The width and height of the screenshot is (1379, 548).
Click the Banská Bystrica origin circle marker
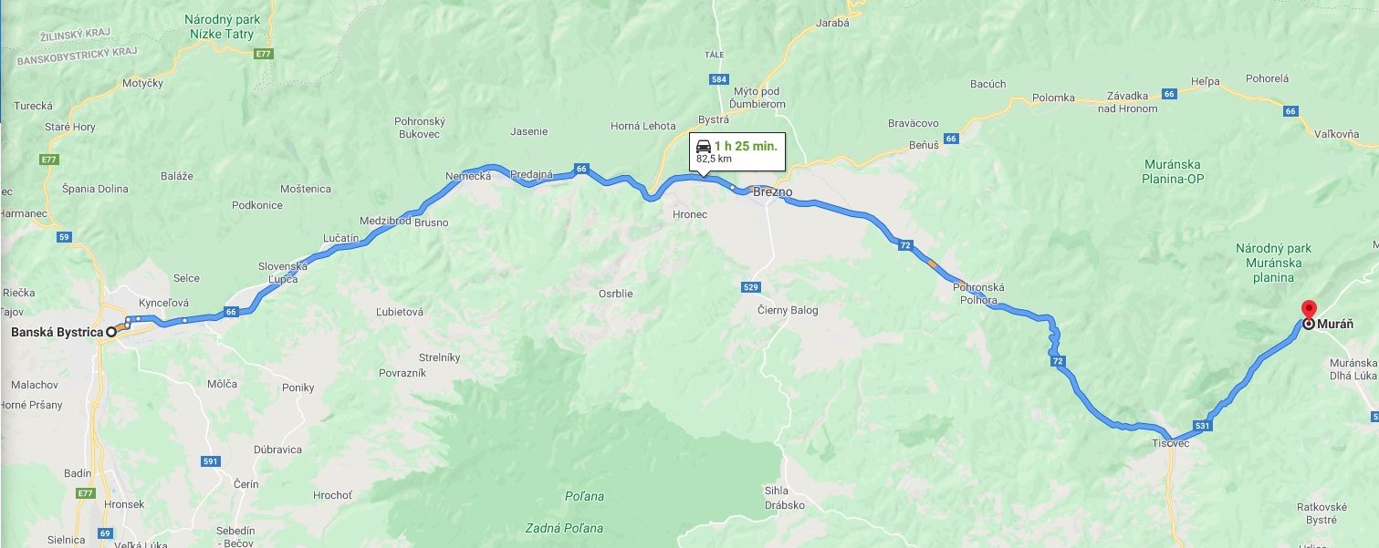[x=112, y=332]
